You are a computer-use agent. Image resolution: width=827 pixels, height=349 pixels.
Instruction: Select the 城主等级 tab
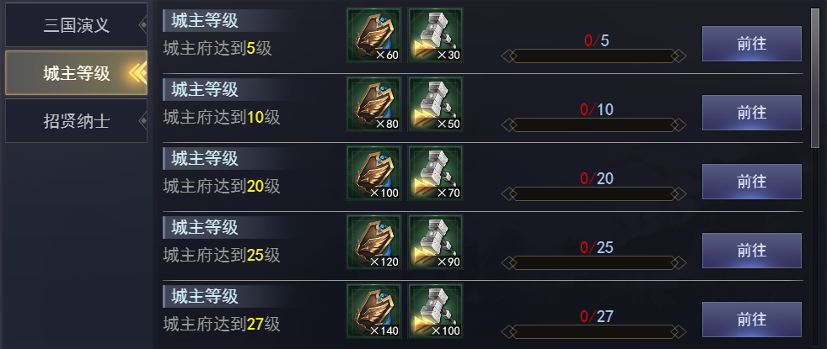pyautogui.click(x=77, y=72)
